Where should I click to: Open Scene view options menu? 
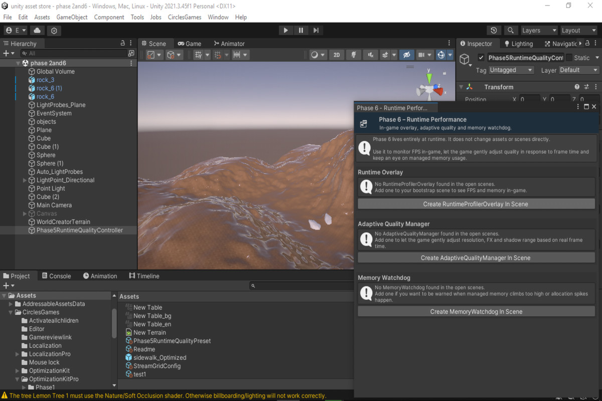point(449,44)
